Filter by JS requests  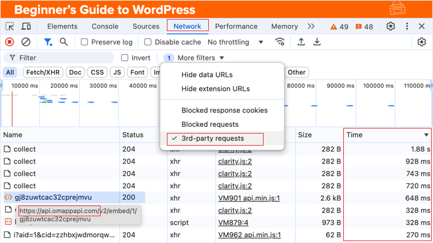pyautogui.click(x=117, y=73)
